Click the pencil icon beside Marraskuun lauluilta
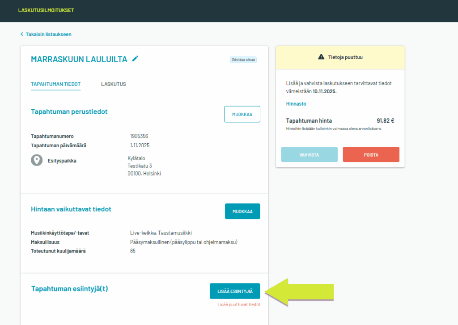Image resolution: width=458 pixels, height=325 pixels. (x=135, y=59)
